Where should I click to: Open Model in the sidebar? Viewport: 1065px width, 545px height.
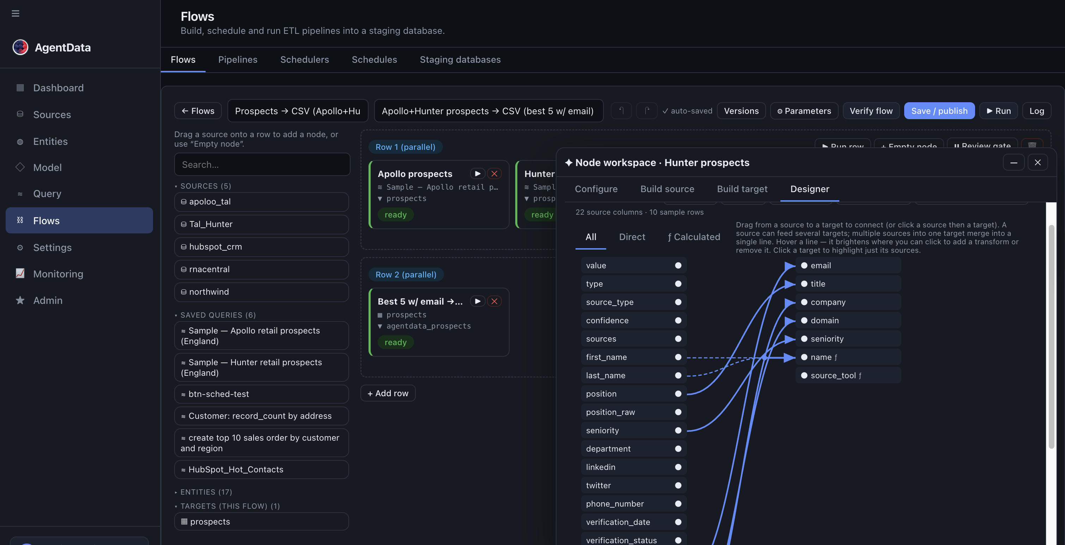[x=79, y=167]
